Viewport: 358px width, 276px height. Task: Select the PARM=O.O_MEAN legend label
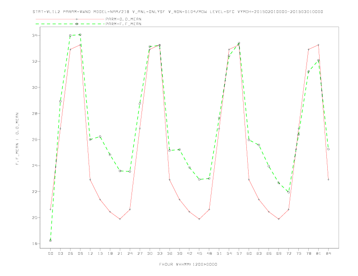coord(123,19)
